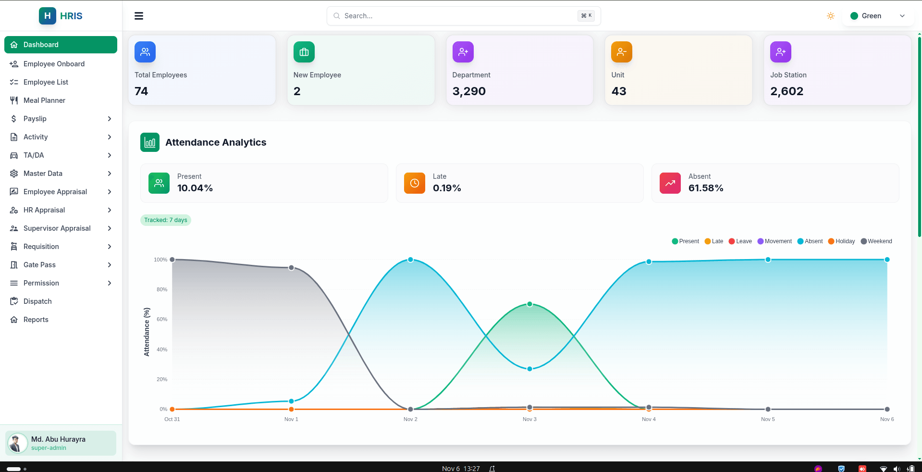This screenshot has width=922, height=472.
Task: Click the Tracked: 7 days badge
Action: coord(165,220)
